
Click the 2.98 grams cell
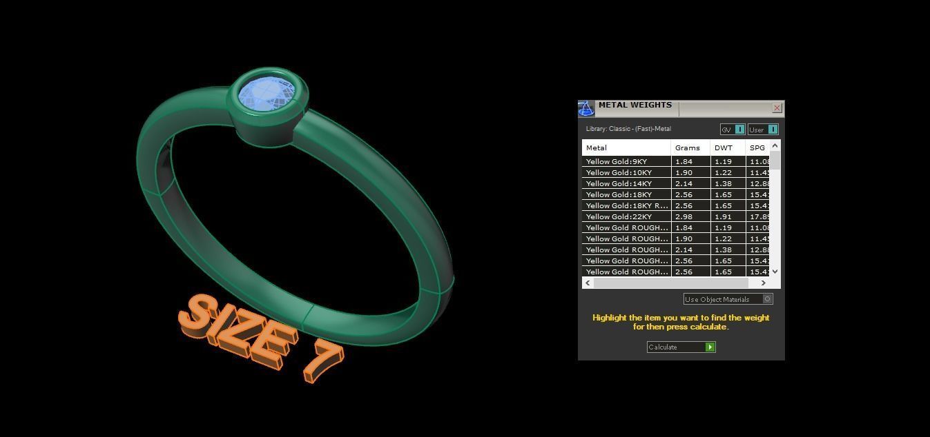click(x=690, y=216)
